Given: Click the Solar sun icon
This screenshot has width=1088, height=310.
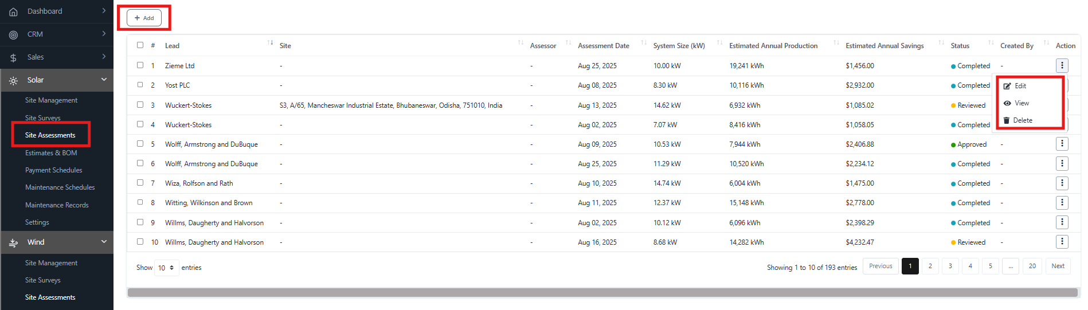Looking at the screenshot, I should tap(13, 81).
